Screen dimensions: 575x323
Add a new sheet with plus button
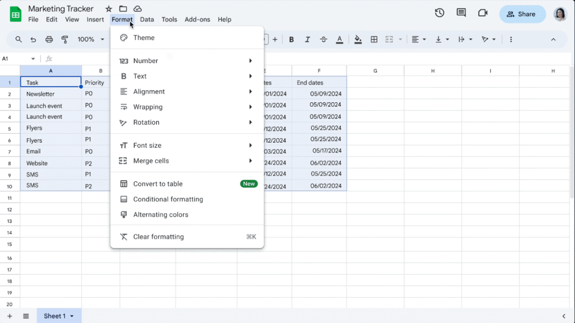pyautogui.click(x=10, y=316)
